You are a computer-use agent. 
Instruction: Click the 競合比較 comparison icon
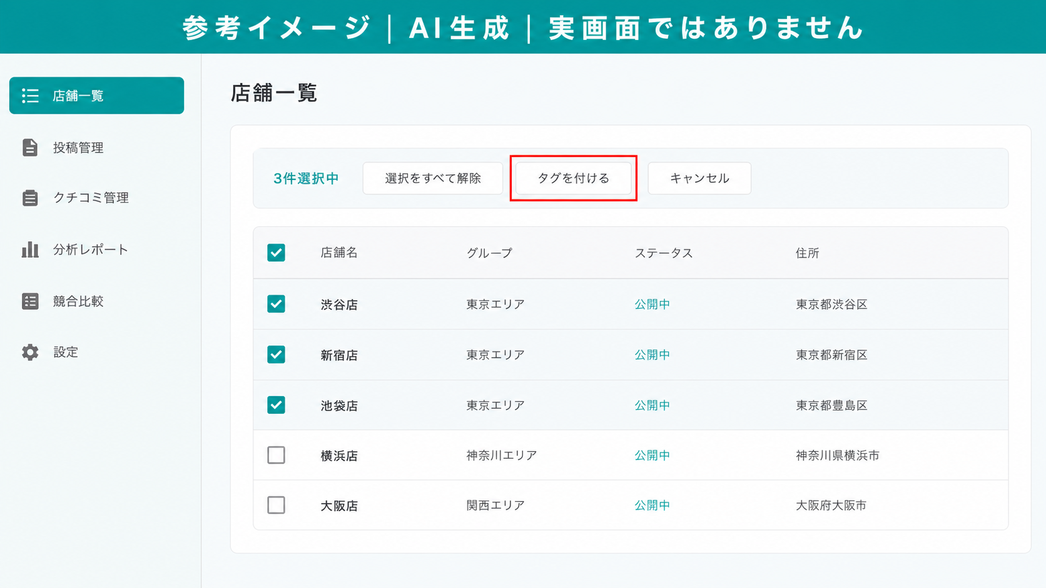30,301
